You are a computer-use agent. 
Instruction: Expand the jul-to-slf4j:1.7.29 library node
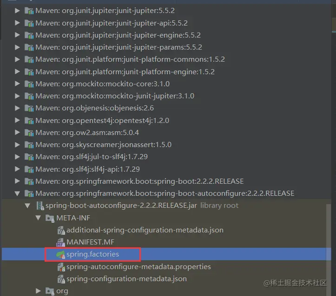(17, 157)
